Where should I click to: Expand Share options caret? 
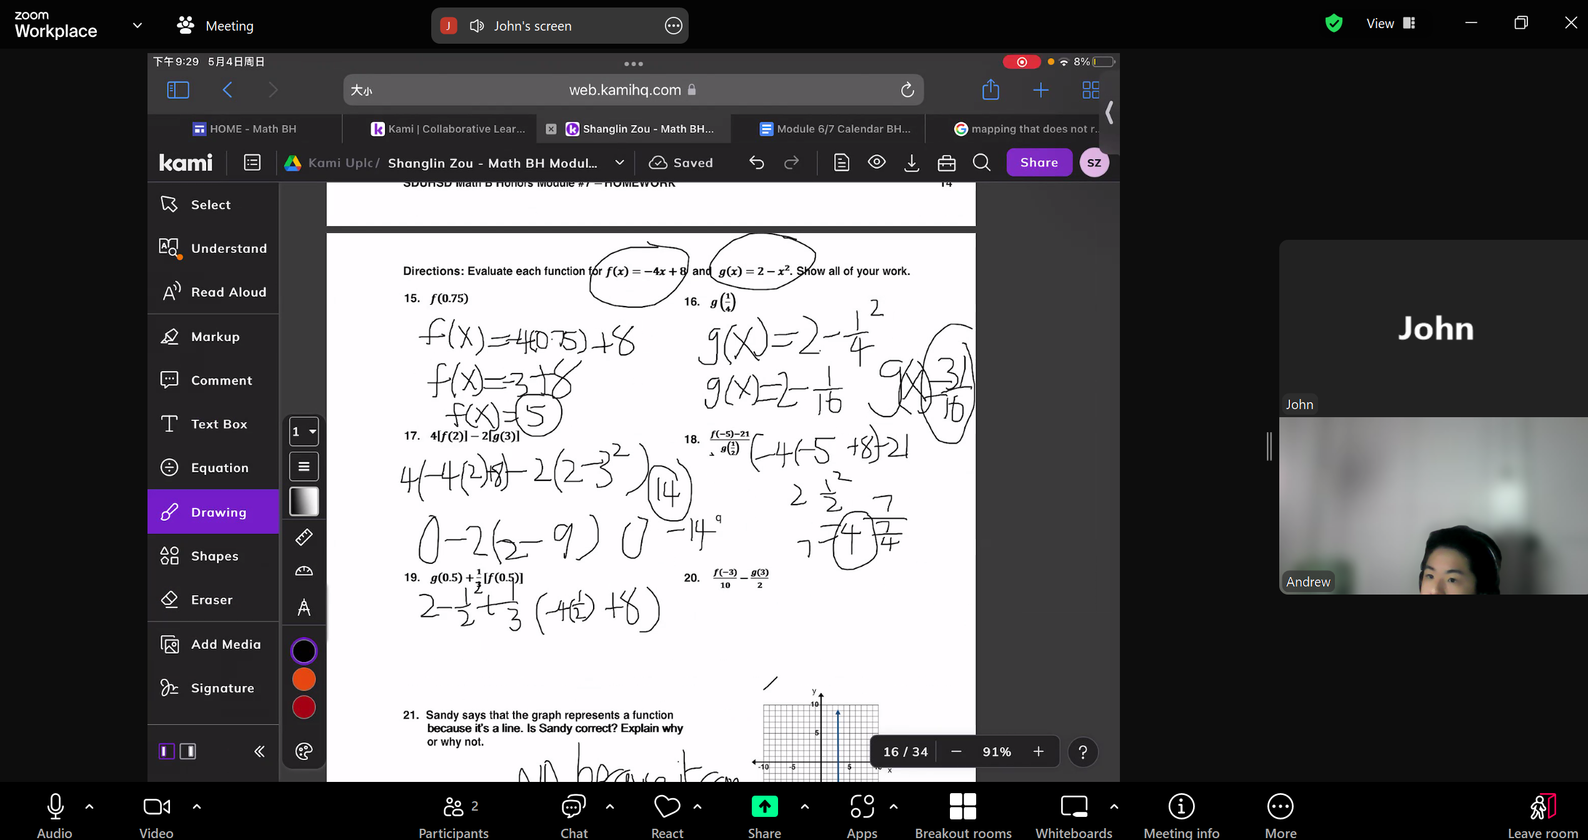pyautogui.click(x=805, y=806)
